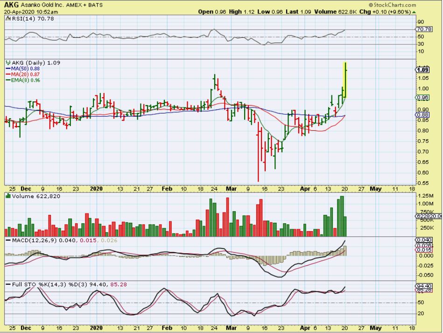Click the blue MA(50) 0.88 legend entry
The height and width of the screenshot is (333, 443).
point(22,69)
